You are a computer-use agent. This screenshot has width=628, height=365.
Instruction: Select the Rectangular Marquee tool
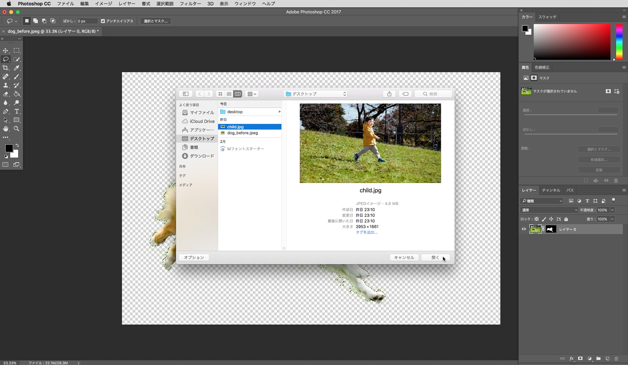tap(16, 51)
